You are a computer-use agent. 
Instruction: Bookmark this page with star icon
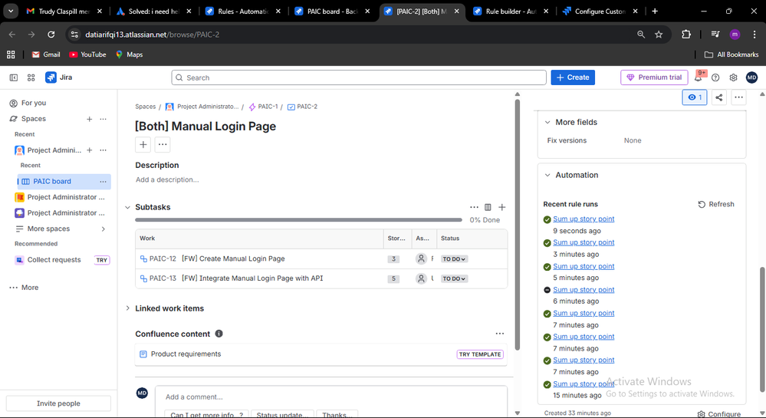pos(659,35)
